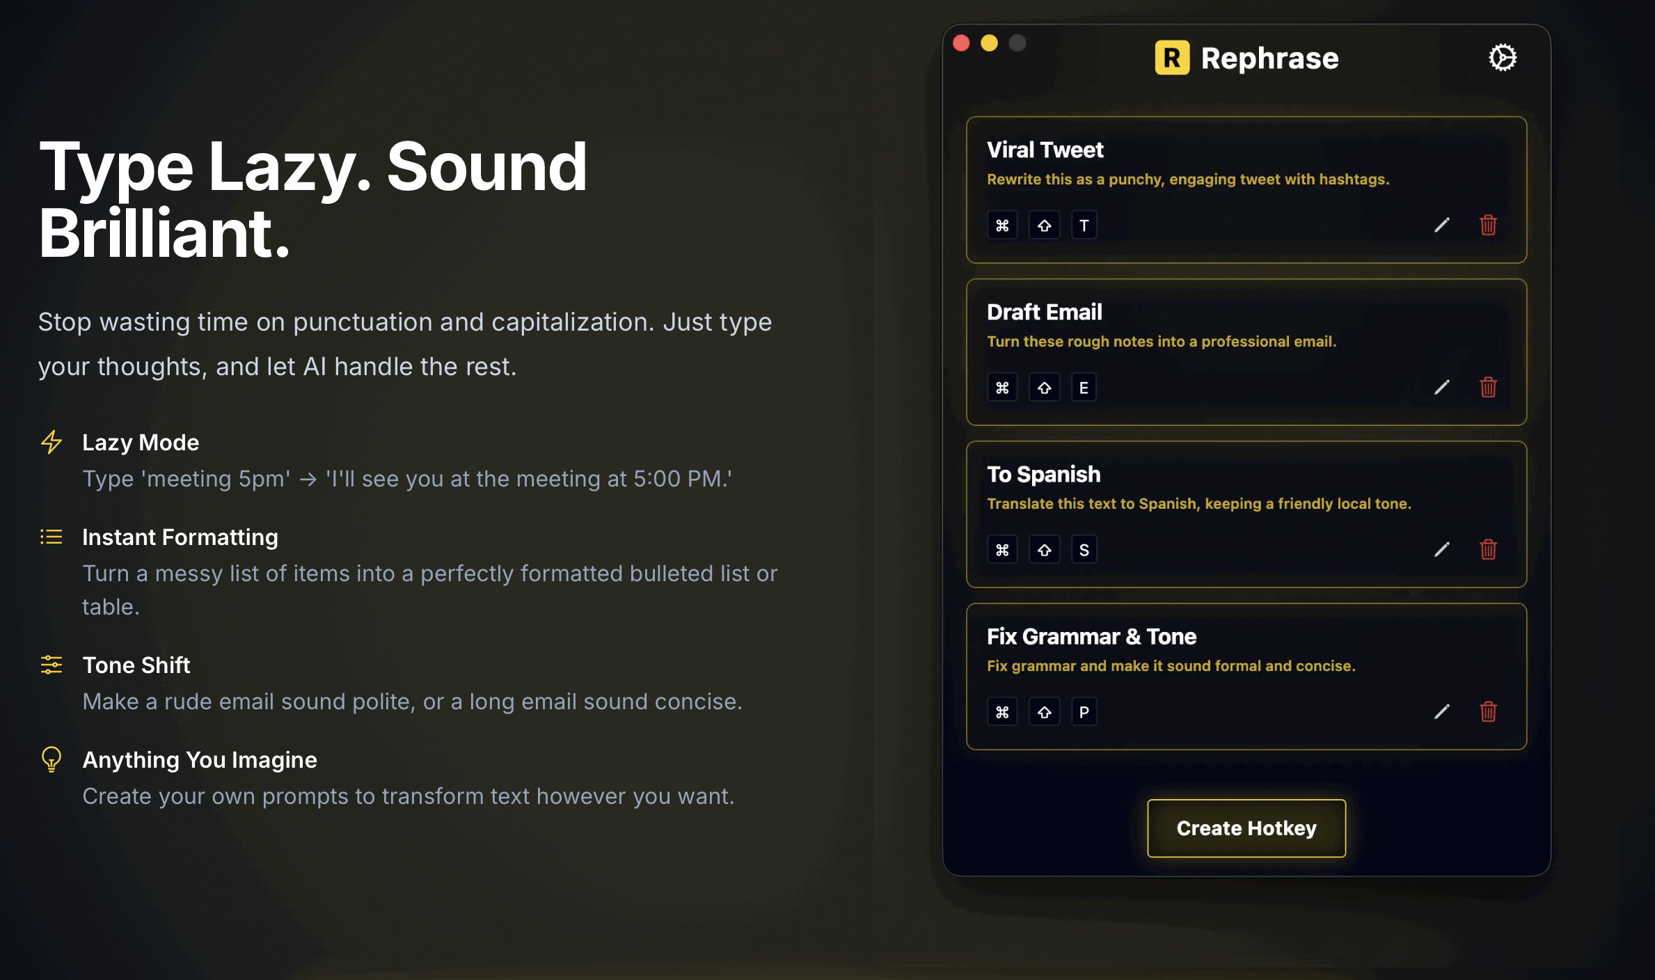Click the S key of To Spanish shortcut
1655x980 pixels.
[x=1084, y=550]
